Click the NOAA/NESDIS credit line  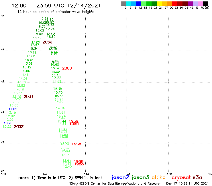click(115, 183)
